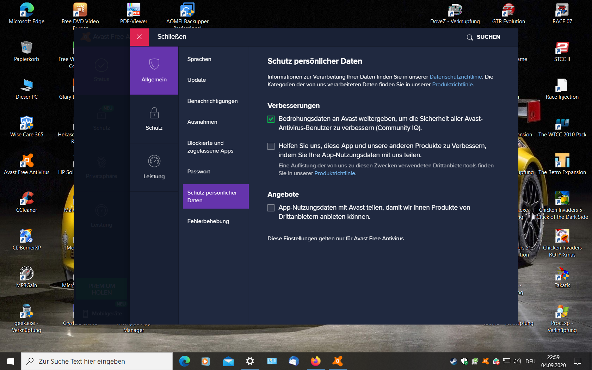592x370 pixels.
Task: Open the Windows Start menu
Action: pyautogui.click(x=11, y=361)
